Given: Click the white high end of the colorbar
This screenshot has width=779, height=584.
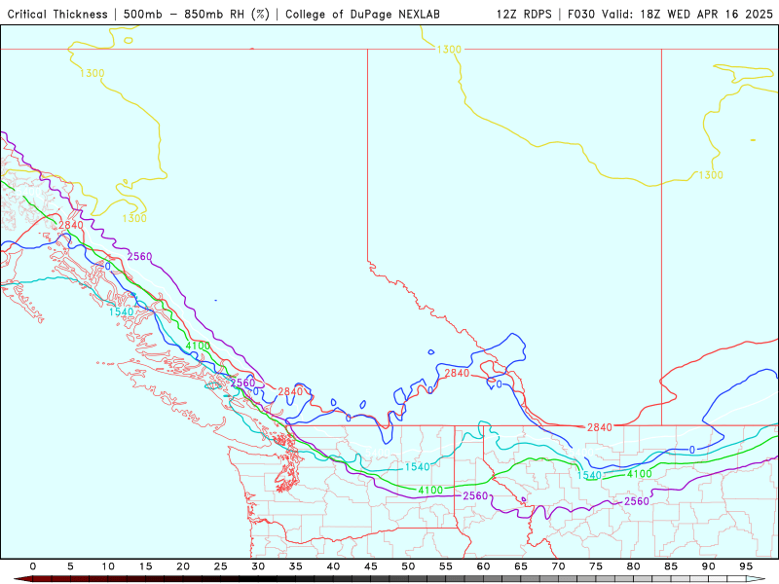Looking at the screenshot, I should point(757,579).
